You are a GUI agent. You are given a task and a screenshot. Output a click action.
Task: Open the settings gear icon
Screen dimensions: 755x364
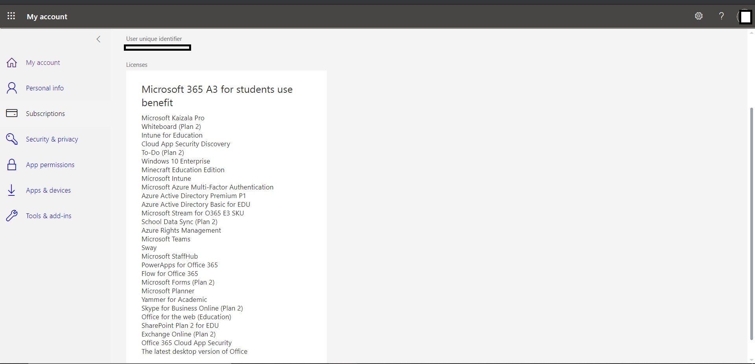coord(699,16)
